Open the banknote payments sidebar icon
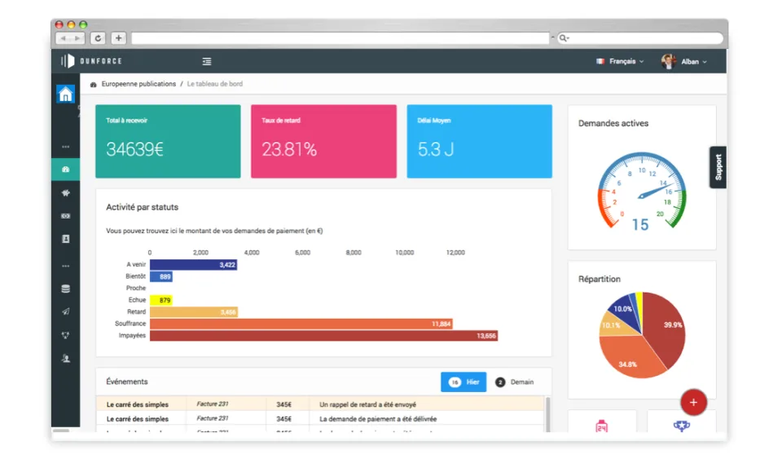782x459 pixels. point(65,216)
